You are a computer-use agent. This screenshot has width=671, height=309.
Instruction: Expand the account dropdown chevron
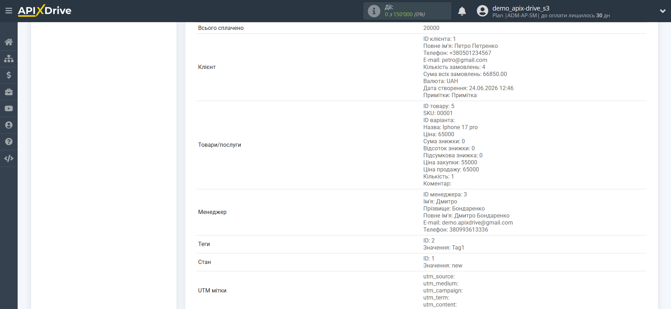click(663, 11)
